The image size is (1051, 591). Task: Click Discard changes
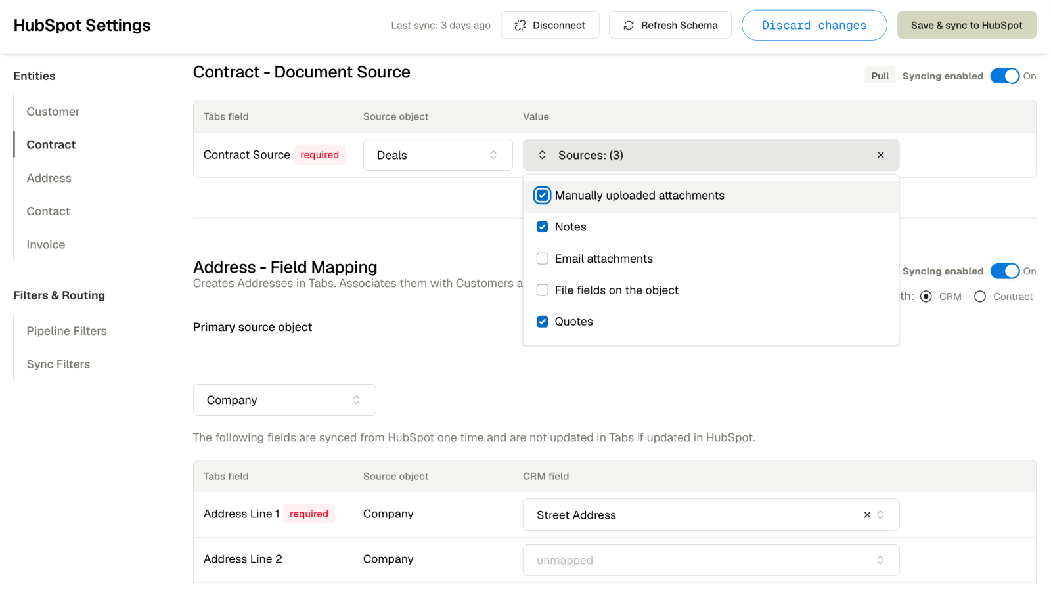814,25
